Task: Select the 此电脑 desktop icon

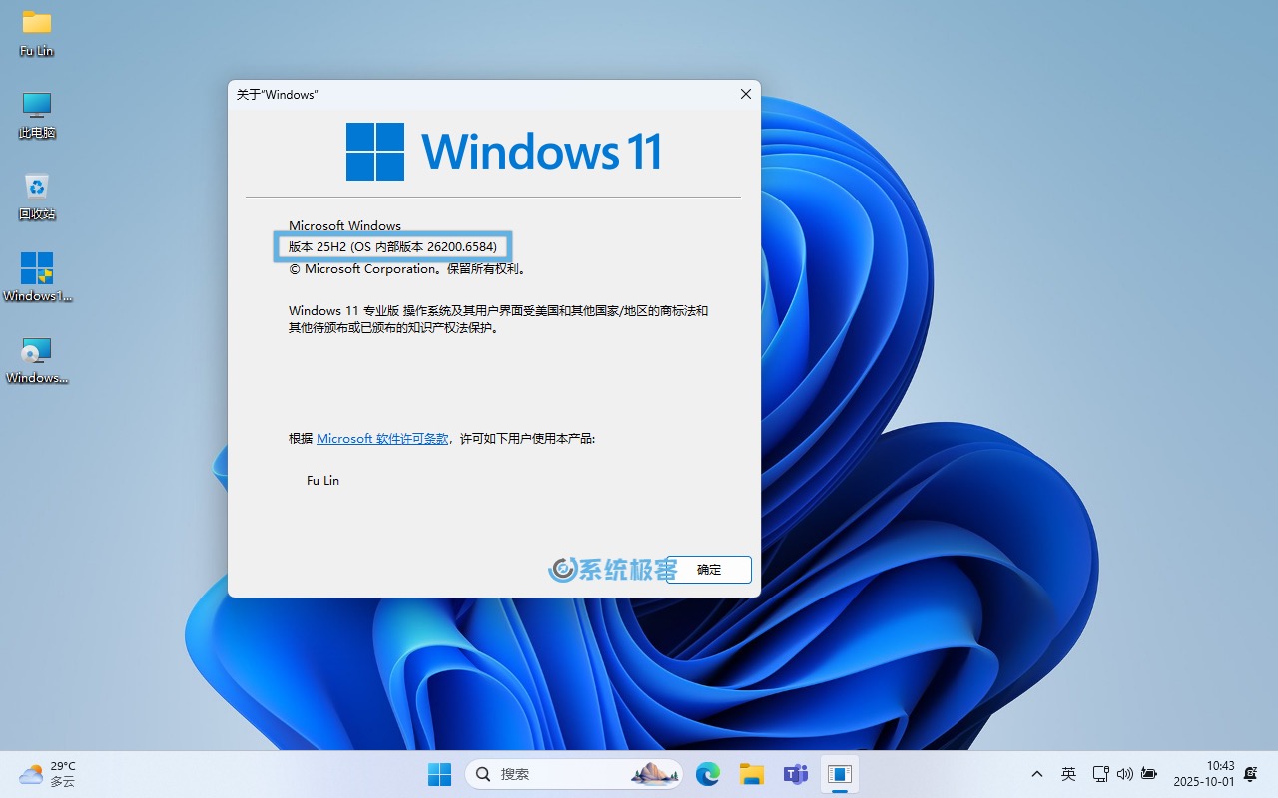Action: click(x=37, y=114)
